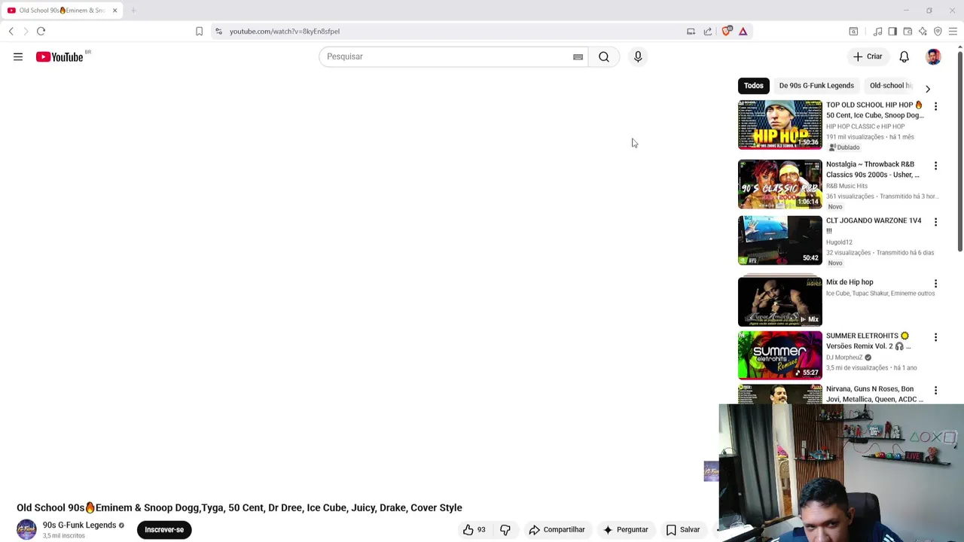Open the Tupac Mix playlist thumbnail
The width and height of the screenshot is (964, 542).
pyautogui.click(x=780, y=301)
